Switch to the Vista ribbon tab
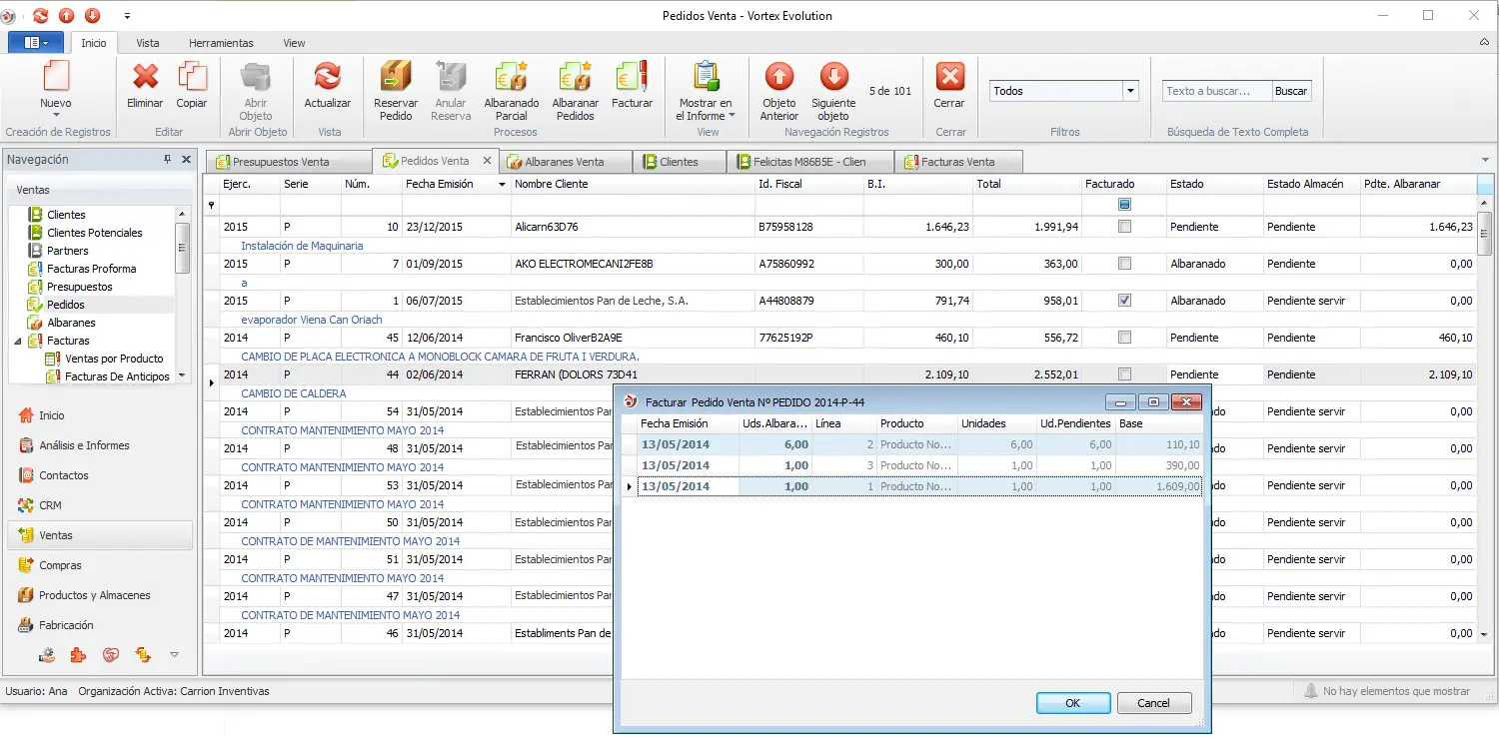Image resolution: width=1499 pixels, height=737 pixels. tap(148, 43)
